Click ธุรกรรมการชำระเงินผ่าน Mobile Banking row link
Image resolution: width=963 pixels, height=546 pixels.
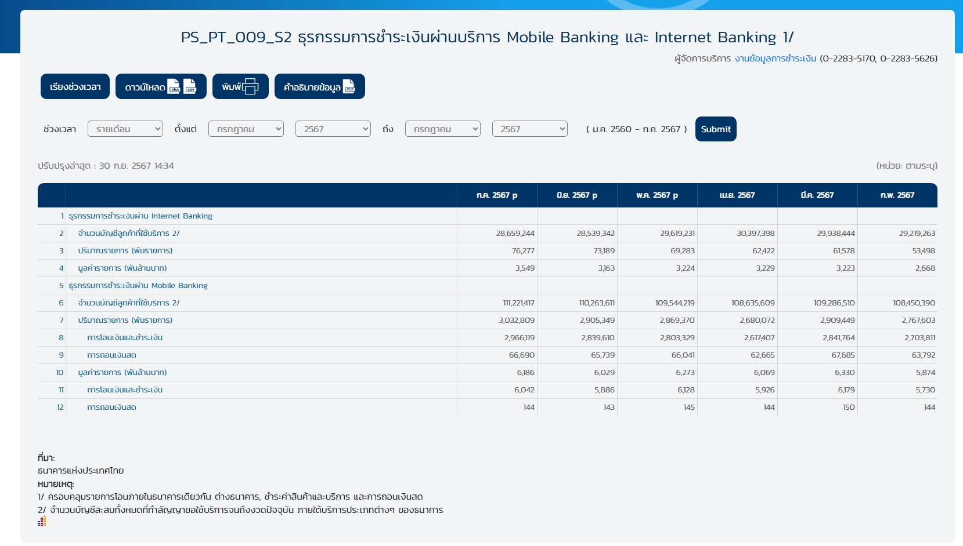[x=138, y=286]
